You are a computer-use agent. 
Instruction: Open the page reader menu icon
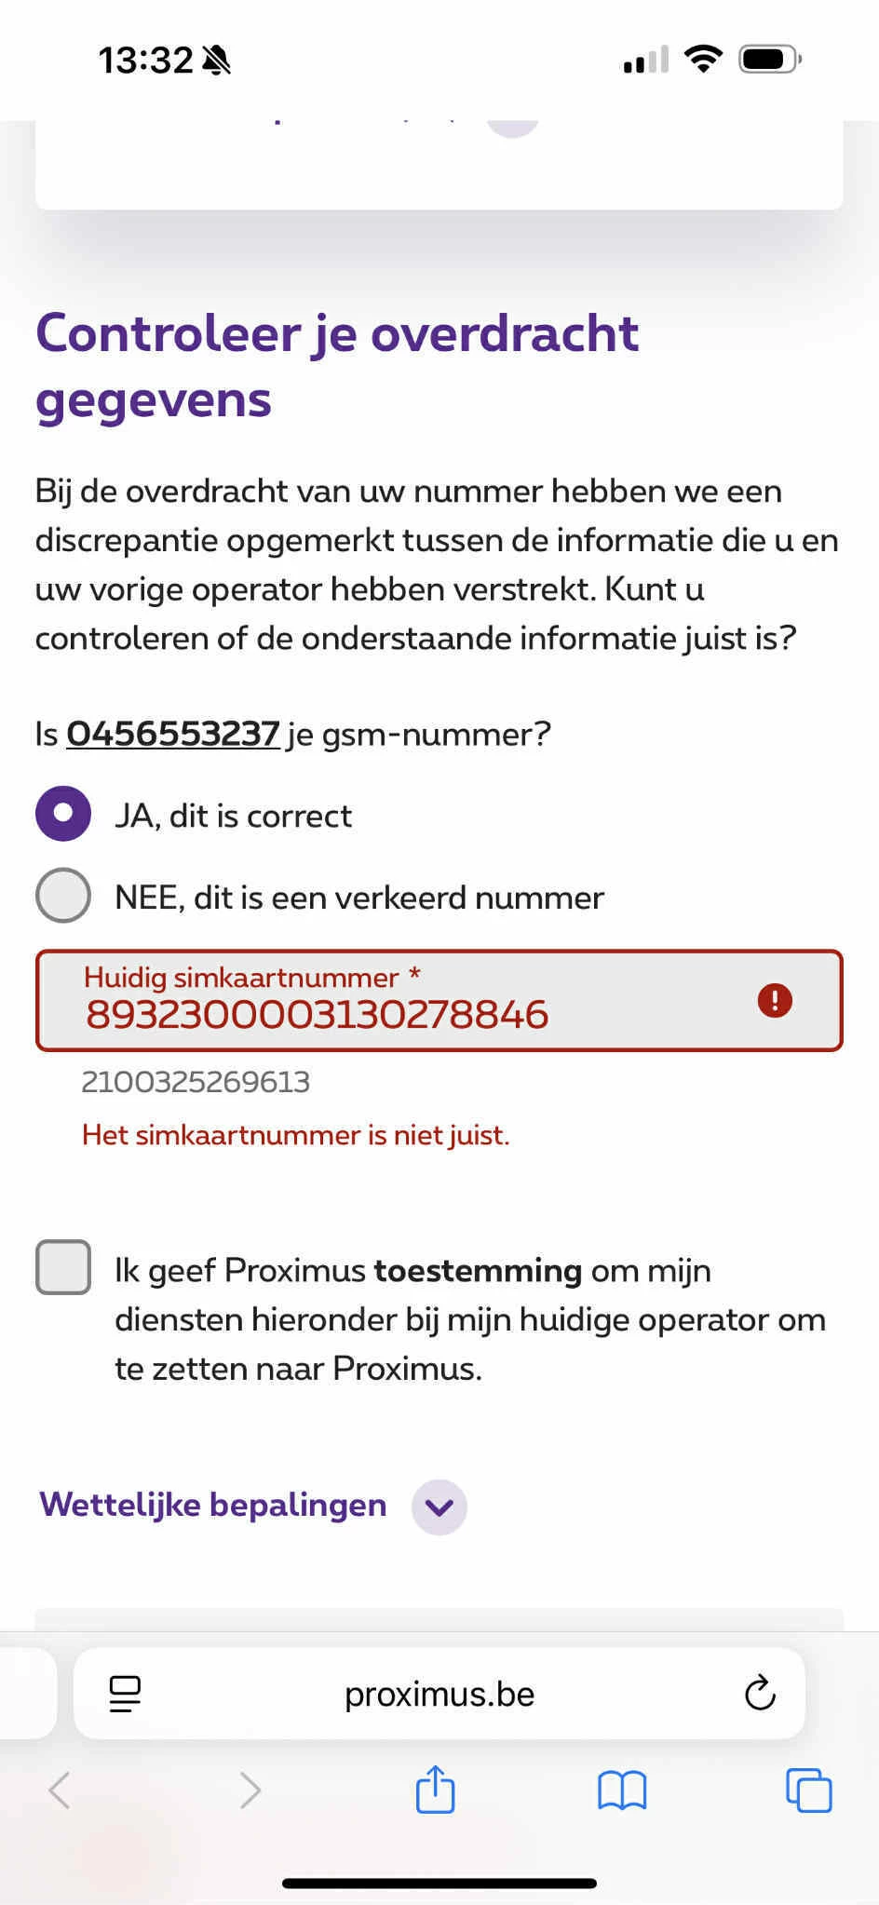[x=125, y=1694]
